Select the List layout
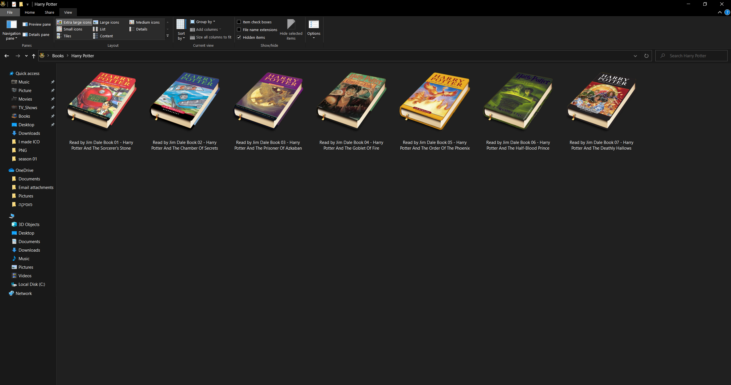 [x=103, y=29]
